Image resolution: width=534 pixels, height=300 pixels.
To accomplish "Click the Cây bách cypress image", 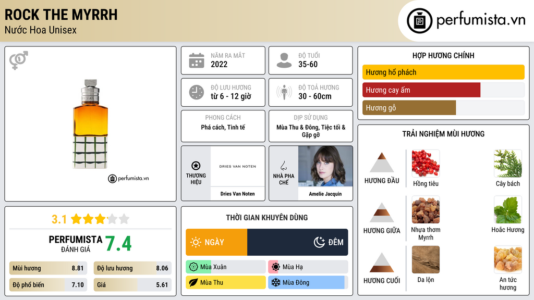I will click(508, 164).
